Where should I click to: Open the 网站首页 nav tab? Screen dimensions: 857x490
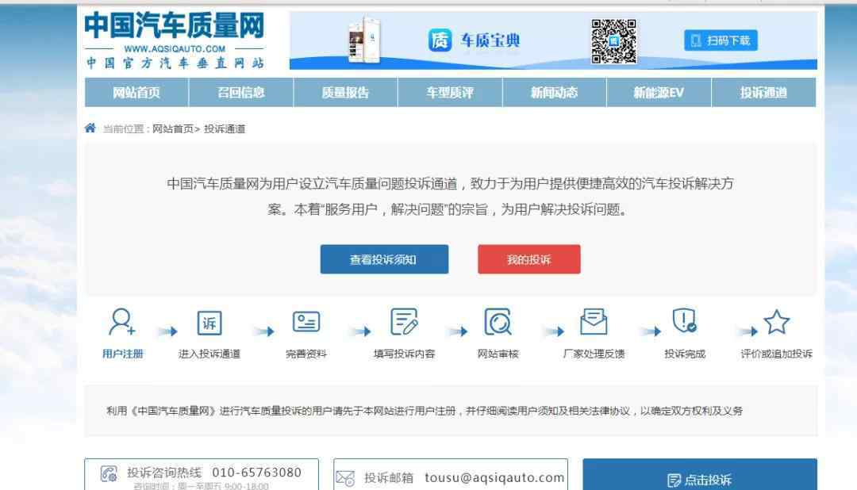click(x=136, y=92)
